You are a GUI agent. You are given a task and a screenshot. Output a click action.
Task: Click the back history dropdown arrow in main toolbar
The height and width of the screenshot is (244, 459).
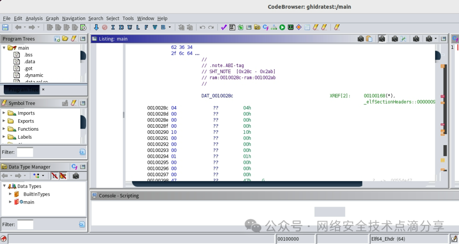25,28
